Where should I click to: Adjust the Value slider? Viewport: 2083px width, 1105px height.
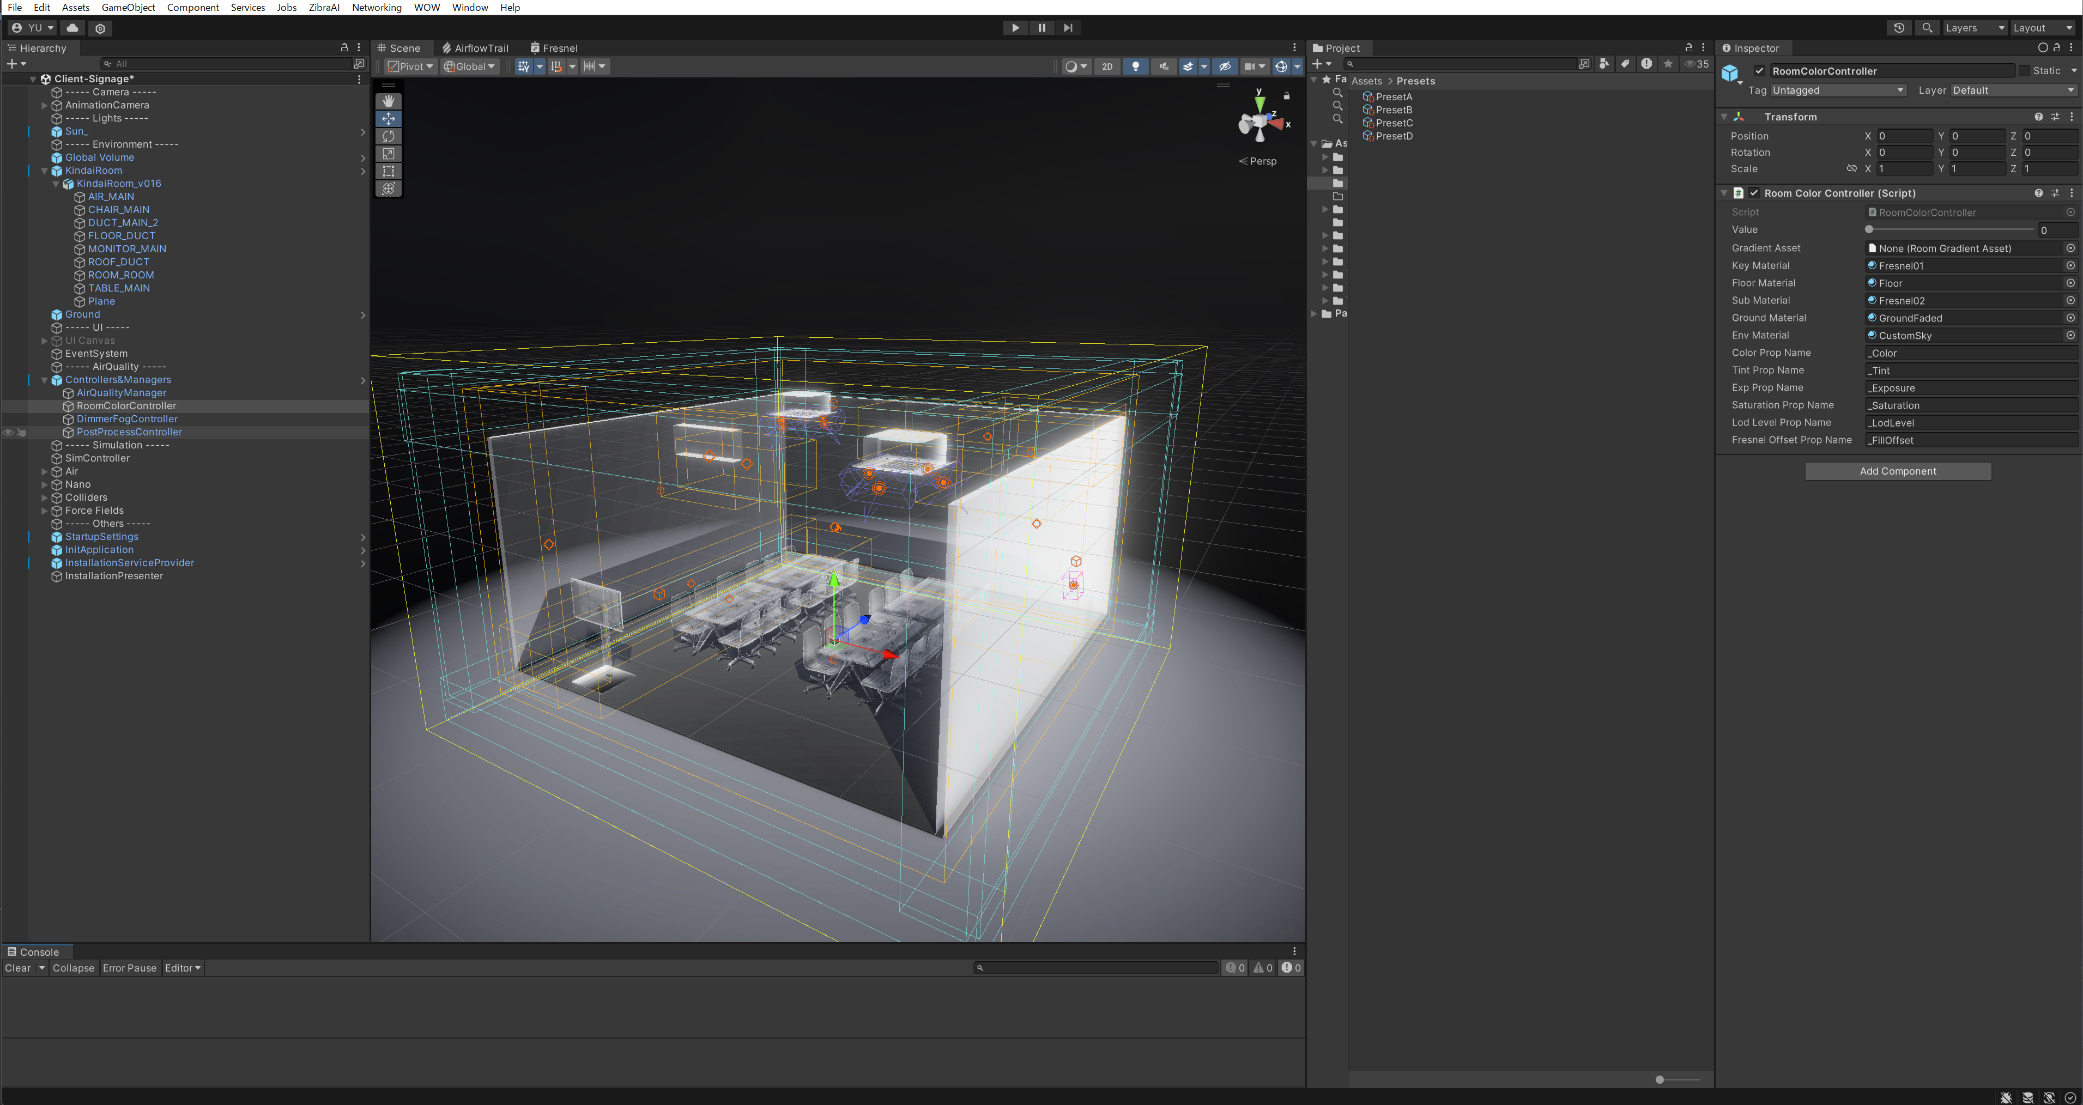[1869, 229]
